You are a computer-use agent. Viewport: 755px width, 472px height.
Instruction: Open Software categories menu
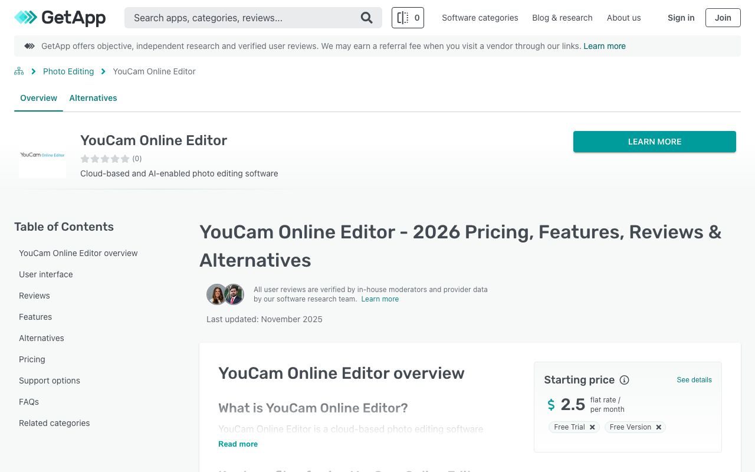(x=480, y=18)
